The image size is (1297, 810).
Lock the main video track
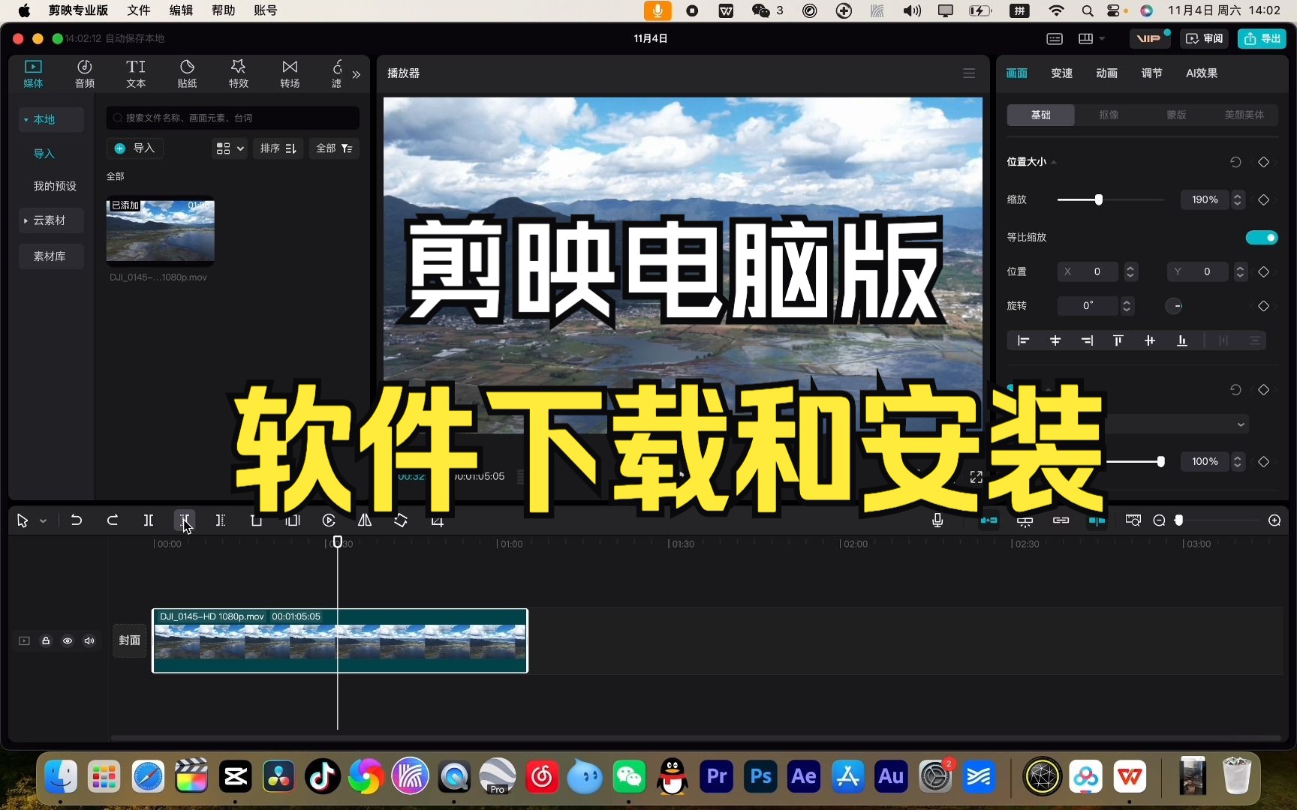pyautogui.click(x=46, y=640)
